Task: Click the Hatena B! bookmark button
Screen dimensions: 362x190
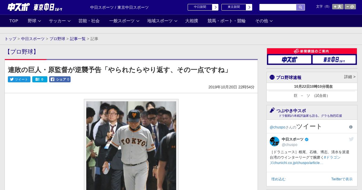Action: click(x=40, y=79)
